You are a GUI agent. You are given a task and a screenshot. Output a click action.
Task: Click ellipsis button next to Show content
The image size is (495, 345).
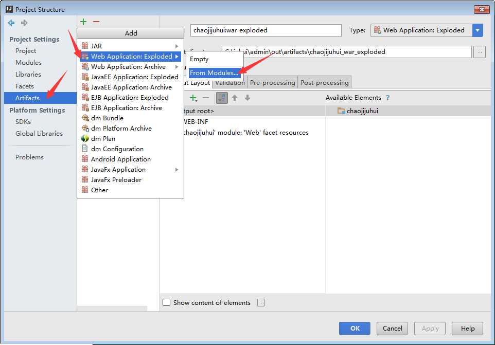pos(261,302)
